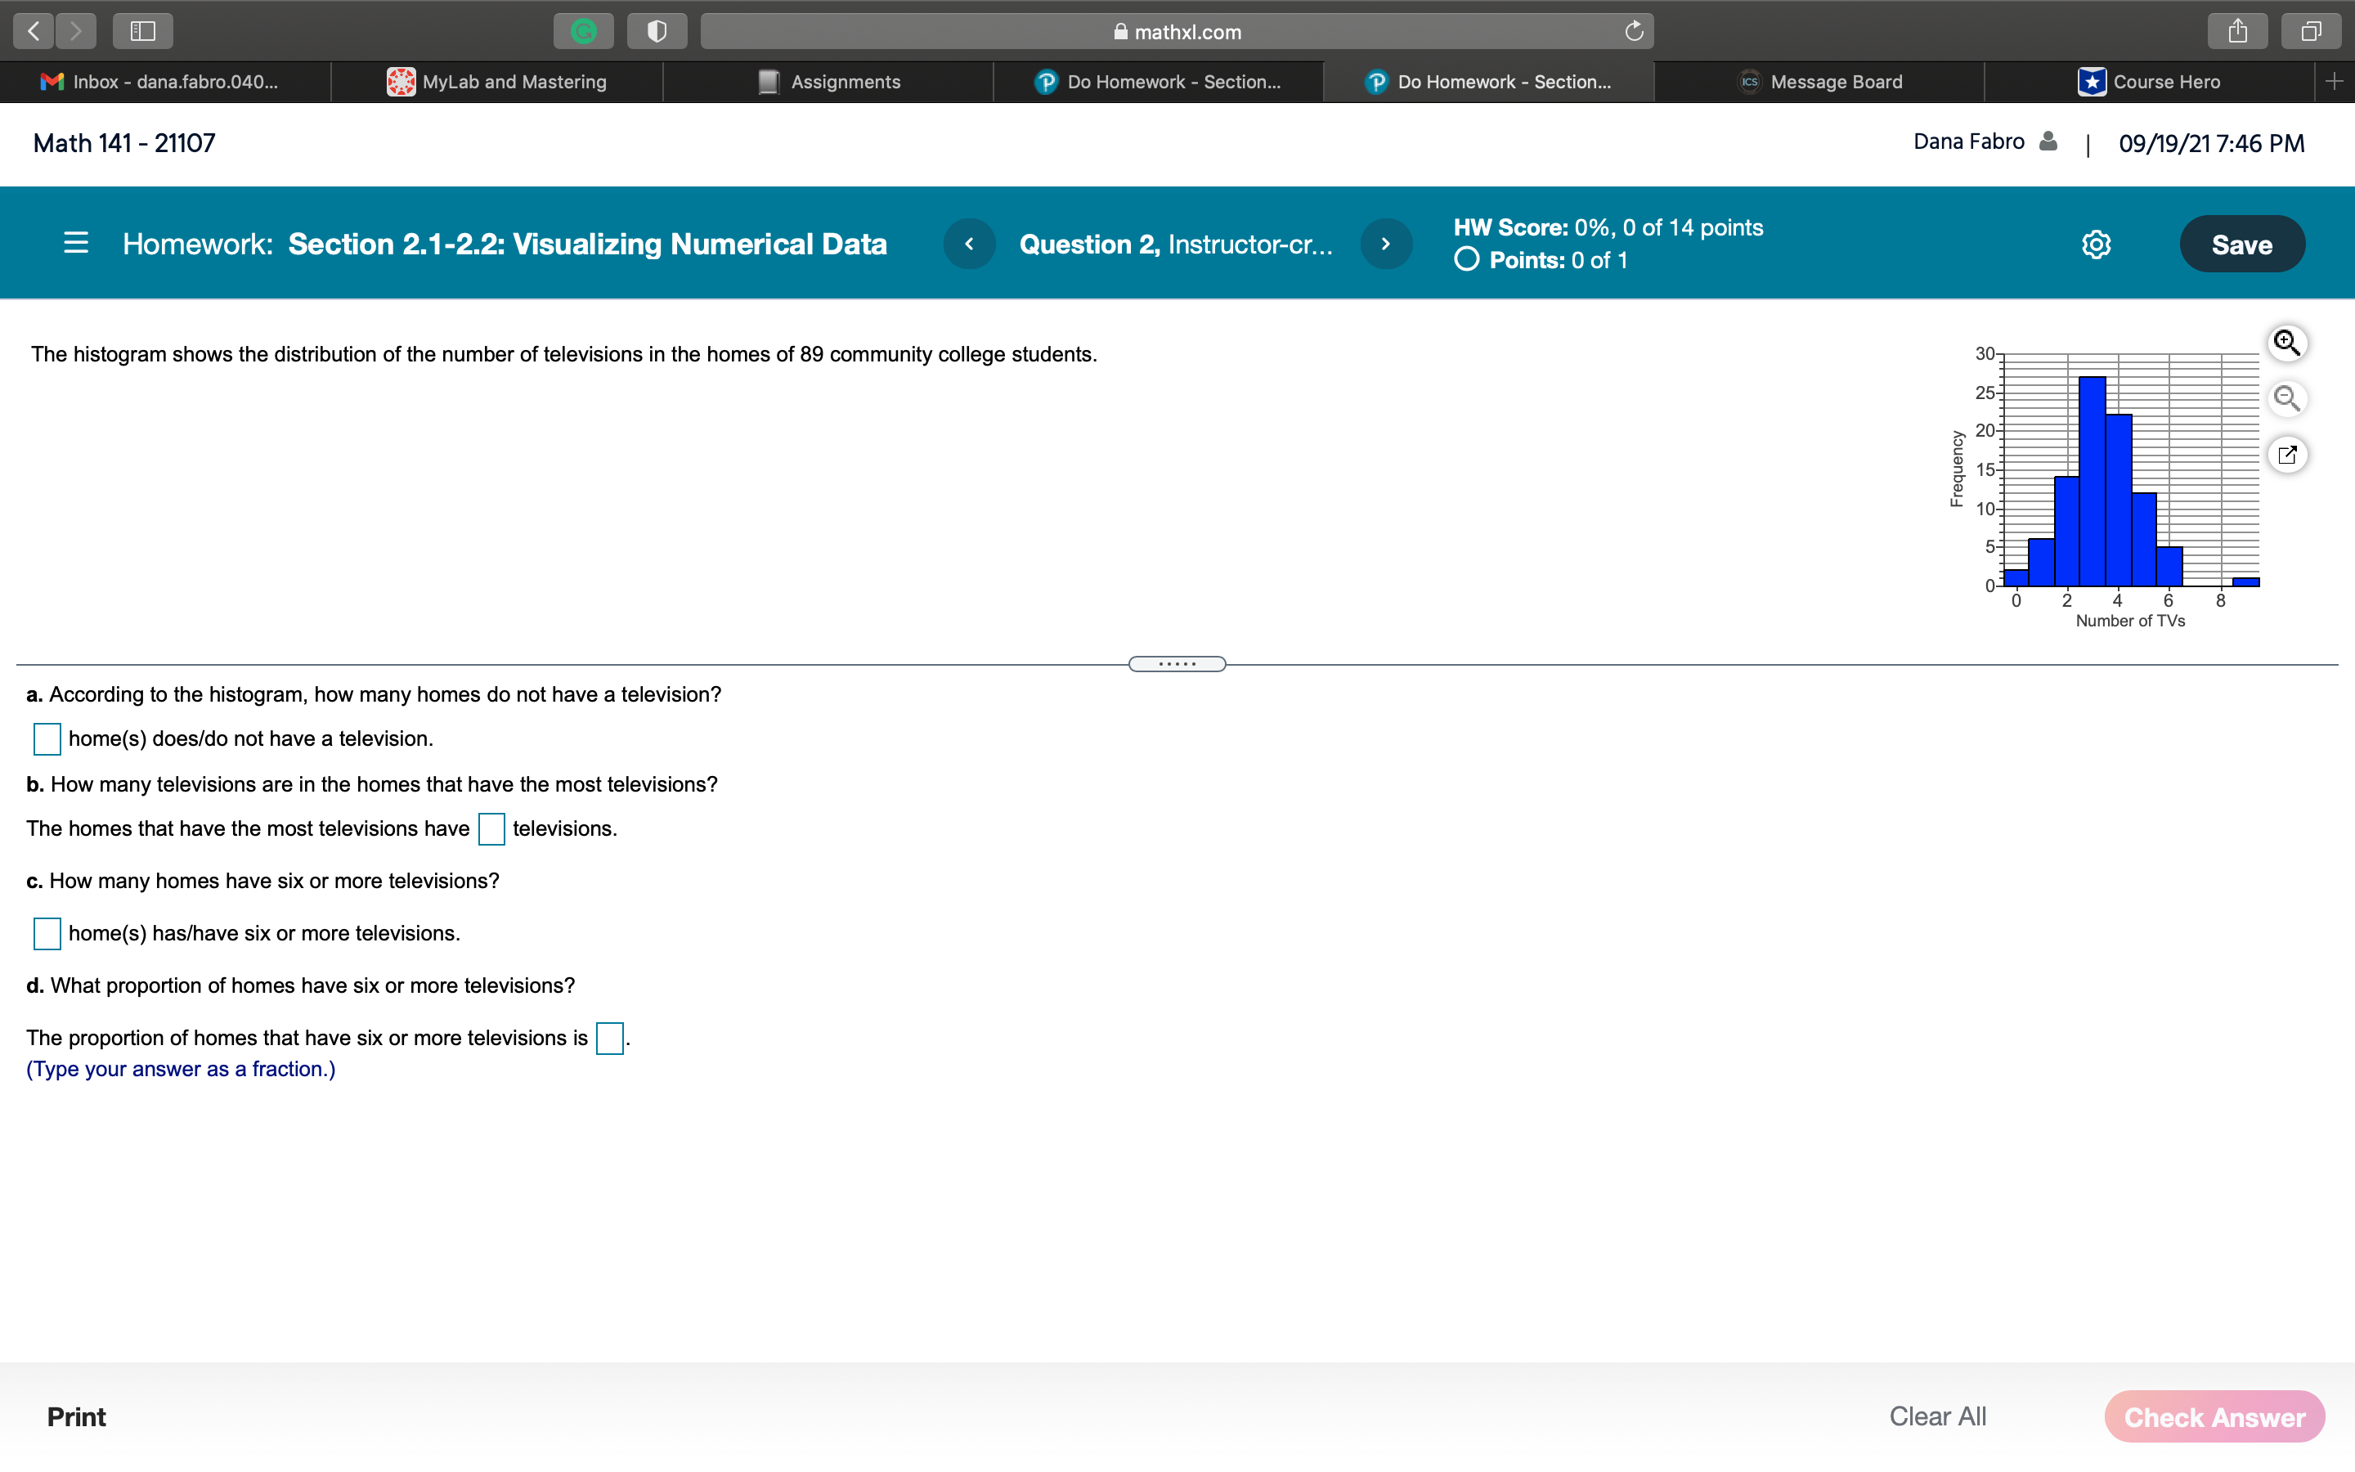The width and height of the screenshot is (2355, 1472).
Task: Click the Grammarly extension icon
Action: click(x=584, y=30)
